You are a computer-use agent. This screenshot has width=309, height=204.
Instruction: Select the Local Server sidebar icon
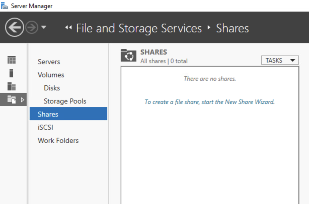click(11, 73)
